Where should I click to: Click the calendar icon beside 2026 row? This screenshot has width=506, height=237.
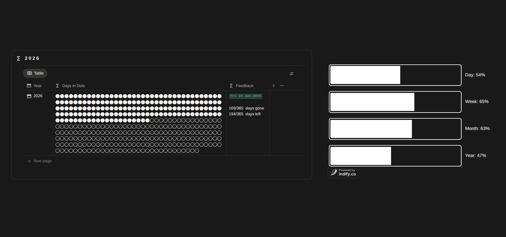point(29,96)
